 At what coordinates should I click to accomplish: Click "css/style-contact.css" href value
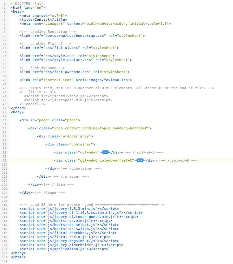tap(68, 60)
